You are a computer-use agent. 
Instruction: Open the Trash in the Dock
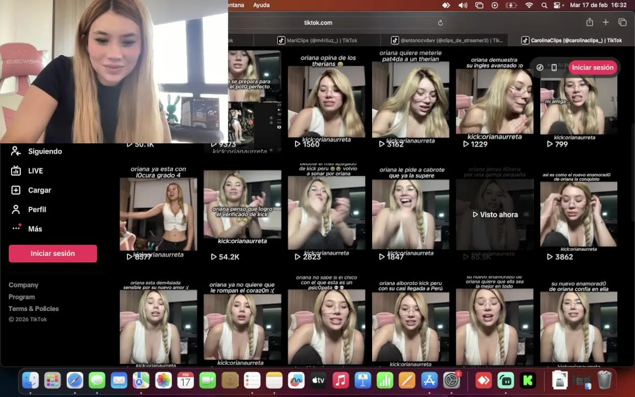click(x=605, y=380)
